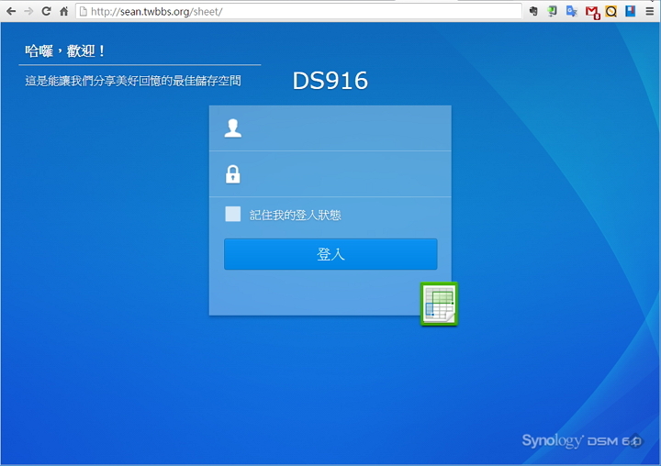This screenshot has width=661, height=466.
Task: Click the Synology DSM 6.0 logo
Action: (x=582, y=440)
